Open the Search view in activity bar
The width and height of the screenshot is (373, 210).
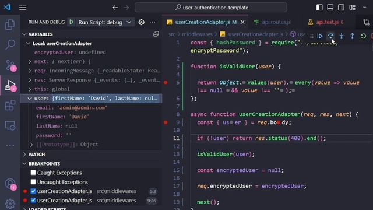point(10,44)
